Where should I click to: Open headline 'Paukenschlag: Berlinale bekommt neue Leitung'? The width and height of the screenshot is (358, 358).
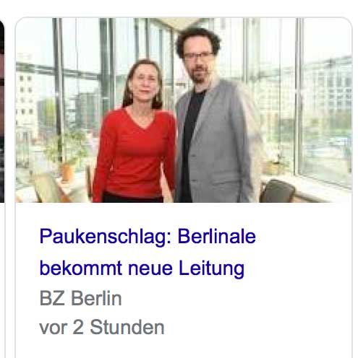[x=148, y=252]
